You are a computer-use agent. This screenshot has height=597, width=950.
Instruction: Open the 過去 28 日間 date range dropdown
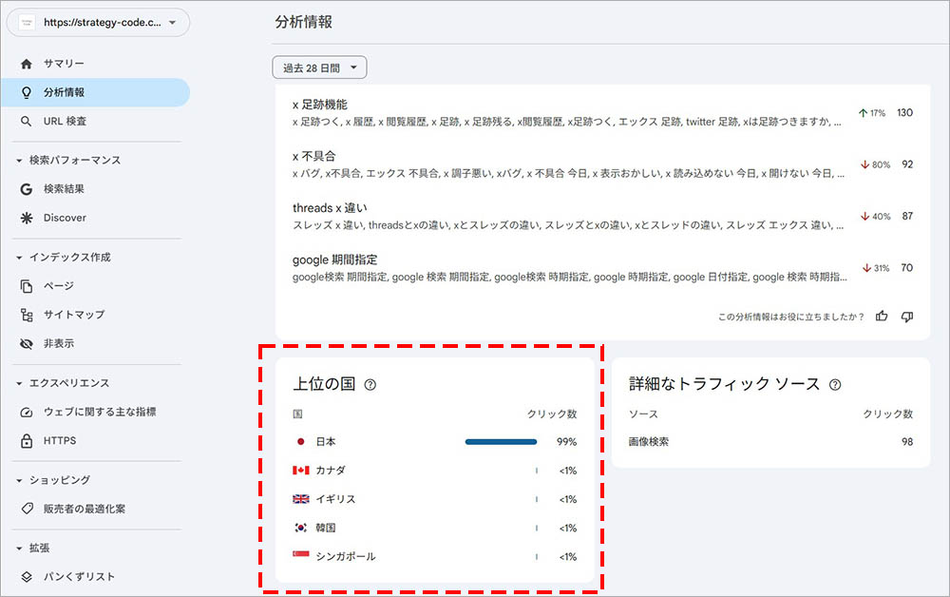(319, 67)
